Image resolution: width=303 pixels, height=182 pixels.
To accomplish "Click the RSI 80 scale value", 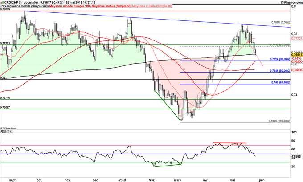I will coord(293,141).
